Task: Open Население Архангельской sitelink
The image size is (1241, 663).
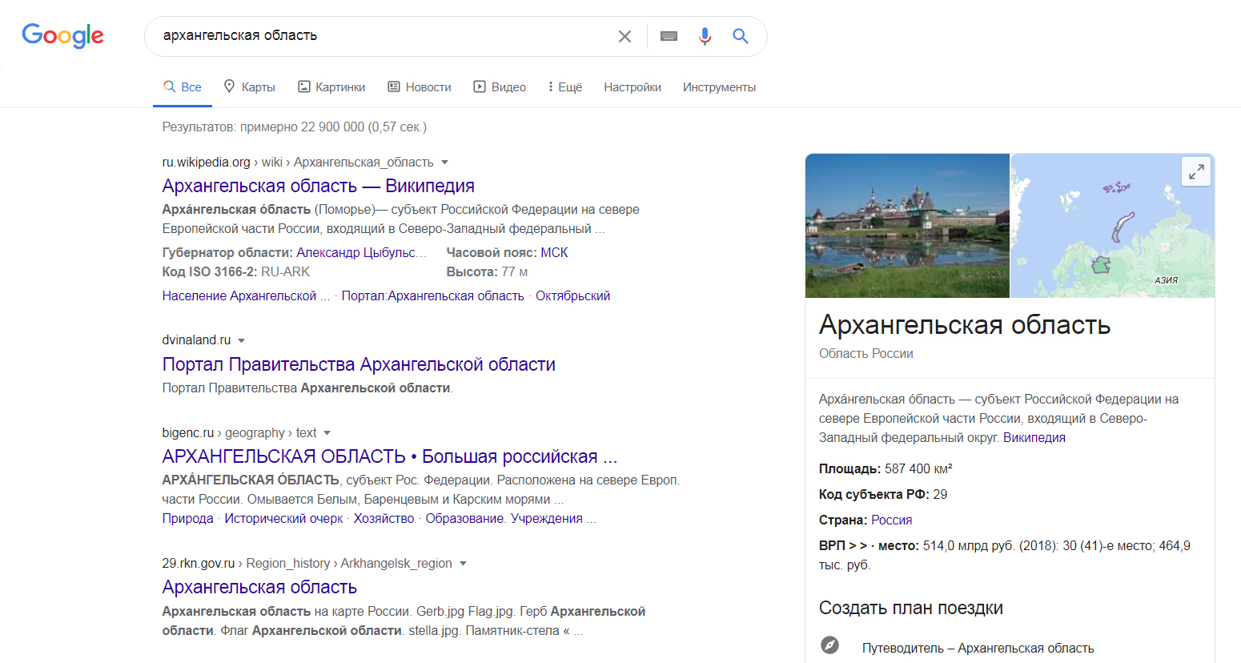Action: (246, 295)
